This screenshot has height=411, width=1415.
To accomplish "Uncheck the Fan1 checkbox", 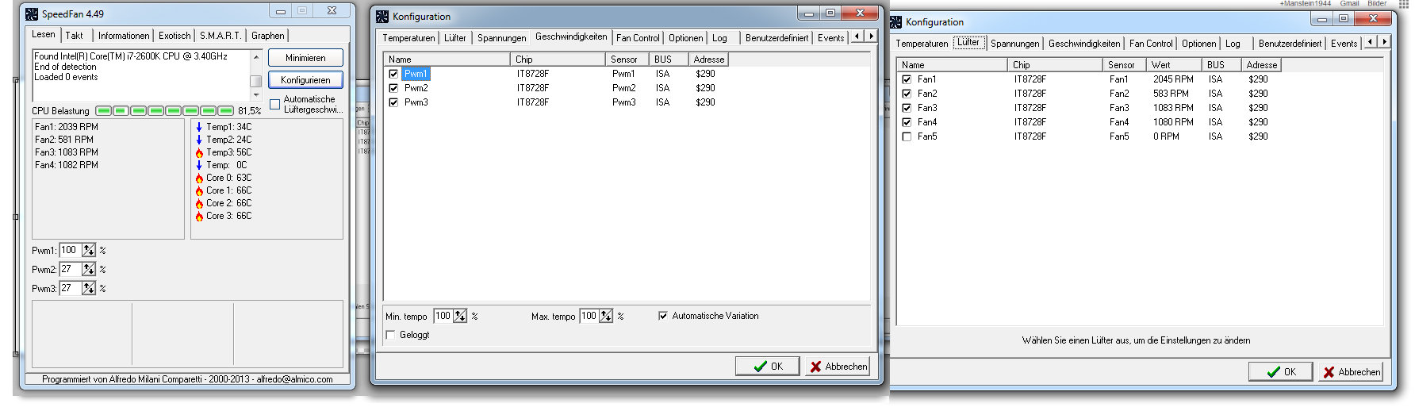I will [907, 79].
